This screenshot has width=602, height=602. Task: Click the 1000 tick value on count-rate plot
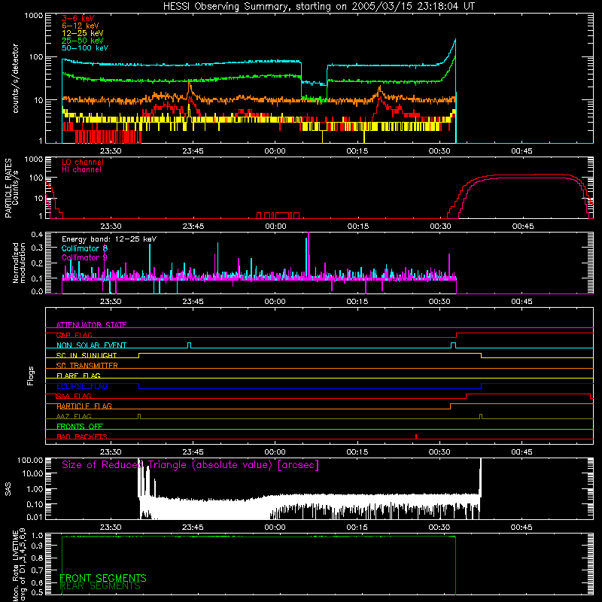(34, 16)
